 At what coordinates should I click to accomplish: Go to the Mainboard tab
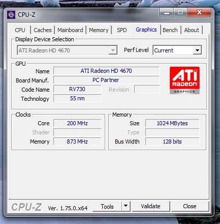coord(70,30)
